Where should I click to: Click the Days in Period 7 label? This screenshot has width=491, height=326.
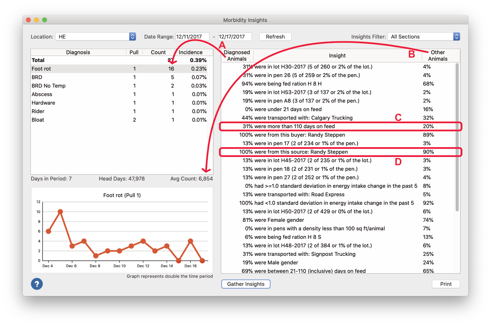pyautogui.click(x=51, y=178)
